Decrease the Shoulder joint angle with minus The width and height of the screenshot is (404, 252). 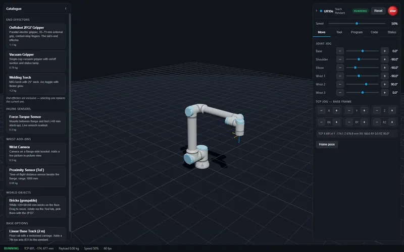pos(340,59)
